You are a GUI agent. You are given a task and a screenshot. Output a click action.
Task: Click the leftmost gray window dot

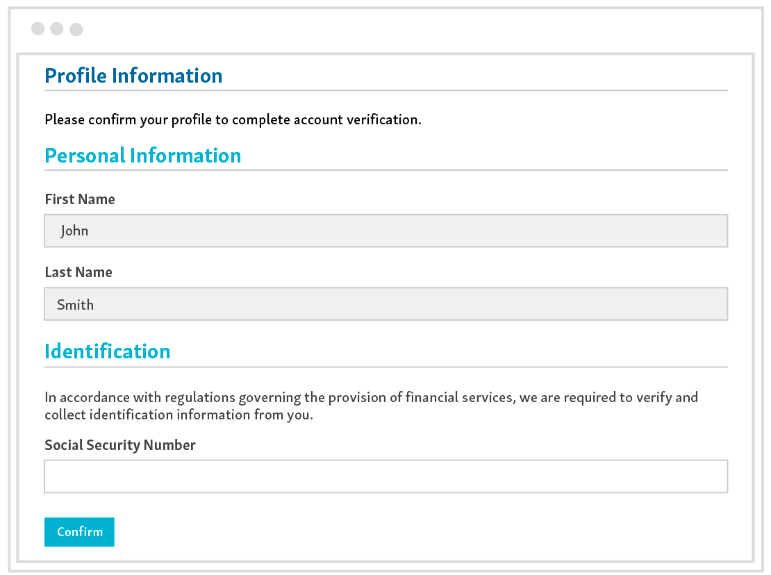coord(37,29)
